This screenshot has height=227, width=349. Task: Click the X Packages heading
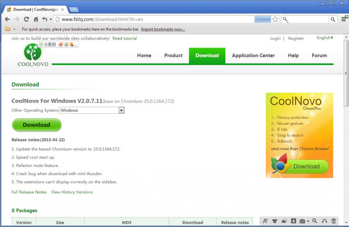click(x=24, y=211)
